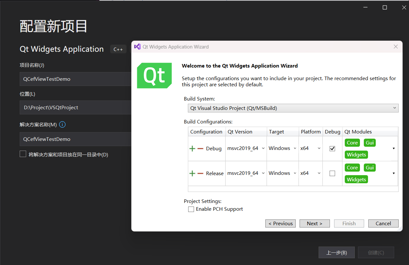Click the Qt logo in the wizard

coord(154,76)
